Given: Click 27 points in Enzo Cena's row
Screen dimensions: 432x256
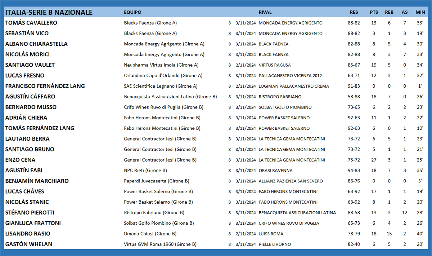Looking at the screenshot, I should tap(374, 160).
